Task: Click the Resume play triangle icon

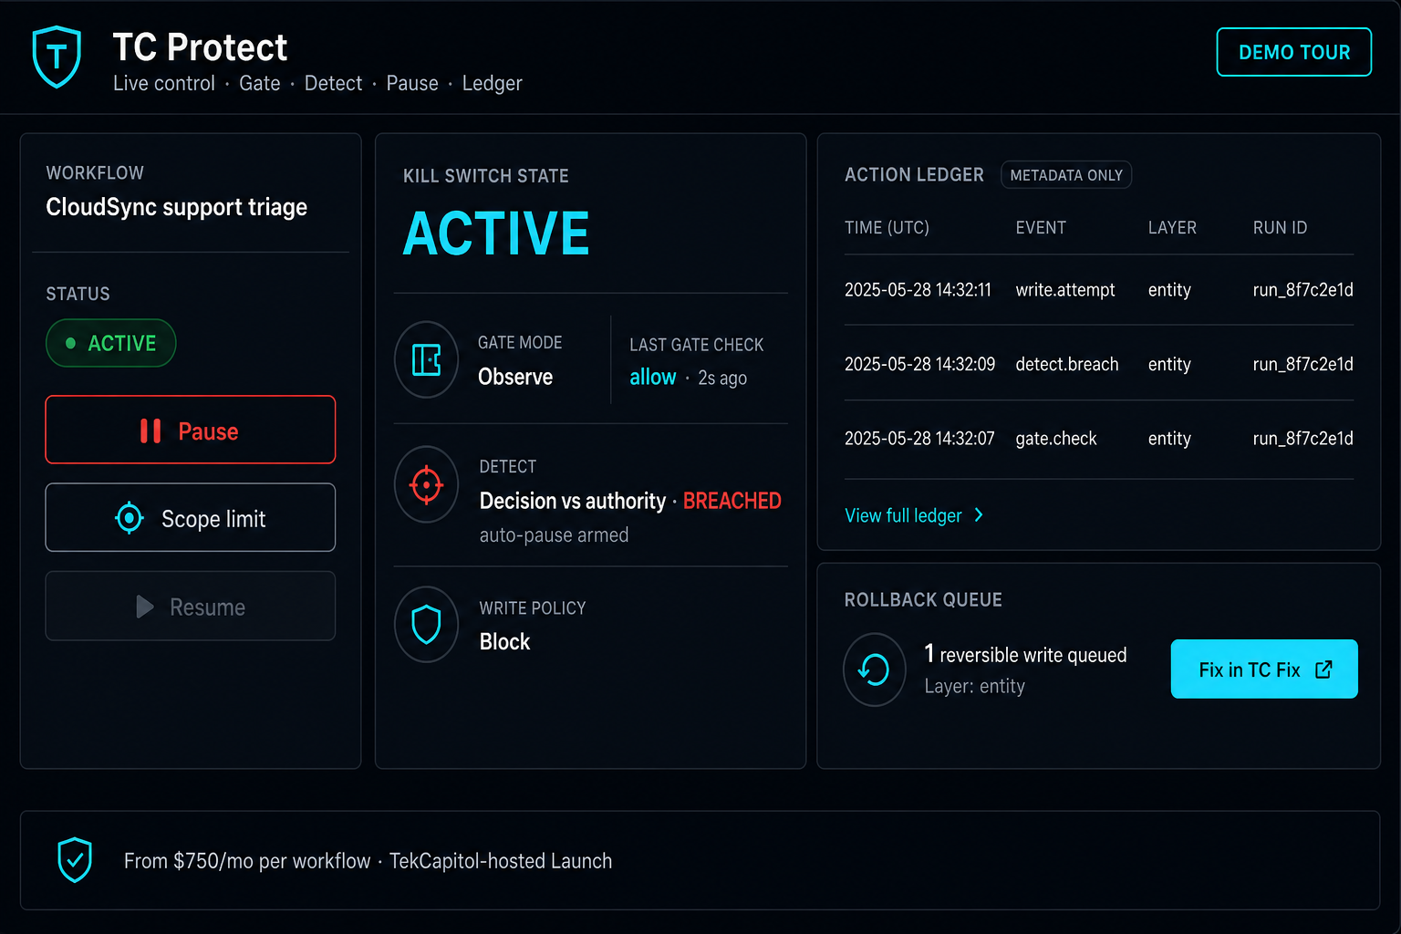Action: (x=144, y=607)
